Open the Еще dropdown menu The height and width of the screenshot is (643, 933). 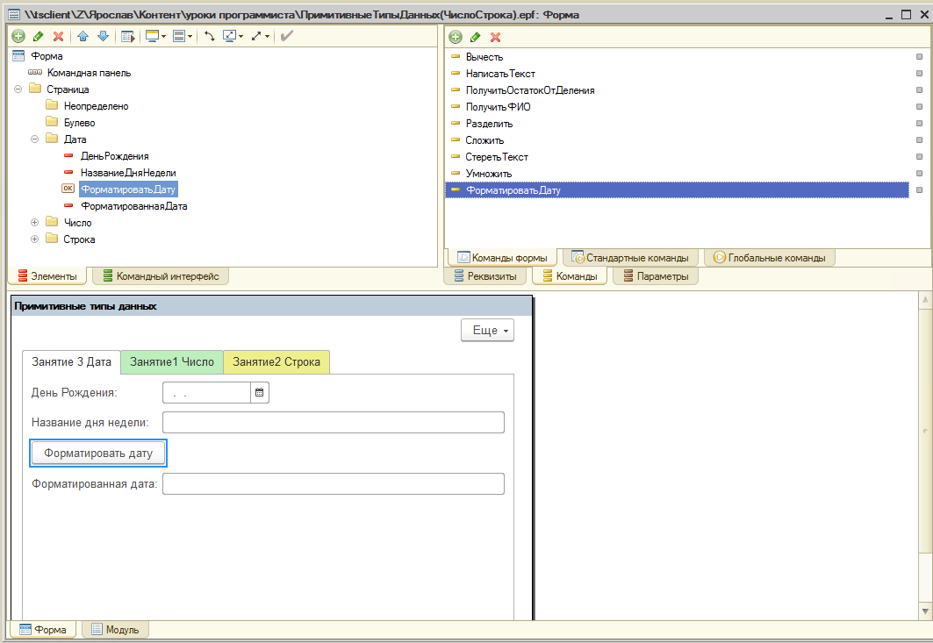coord(487,331)
